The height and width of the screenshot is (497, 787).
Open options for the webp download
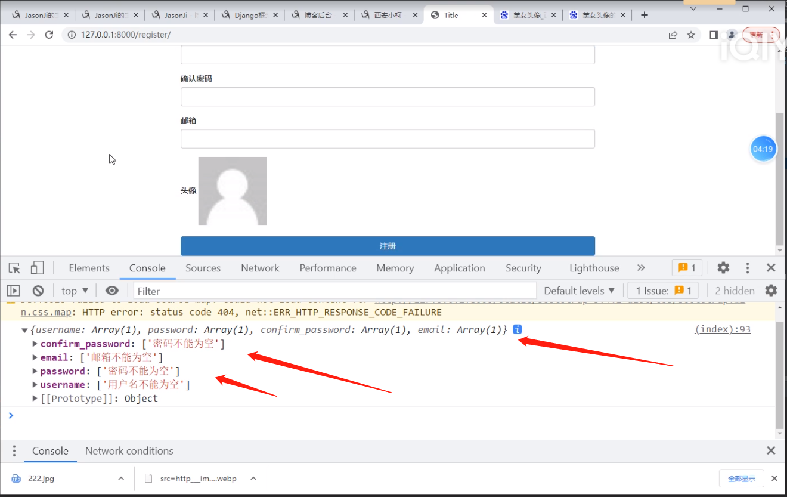tap(253, 479)
